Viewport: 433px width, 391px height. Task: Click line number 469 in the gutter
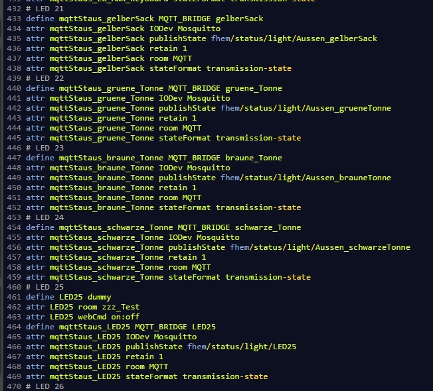pyautogui.click(x=13, y=376)
